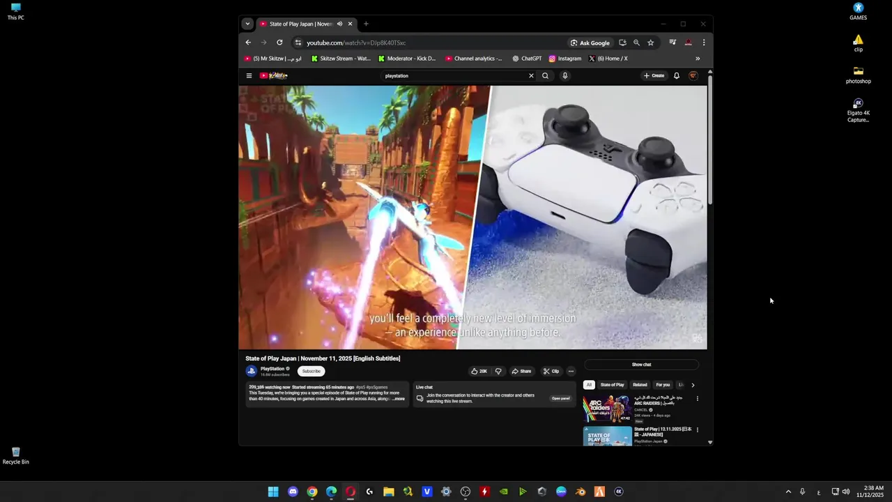Screen dimensions: 892x502
Task: Open the Skitzw Stream bookmark
Action: click(x=341, y=59)
